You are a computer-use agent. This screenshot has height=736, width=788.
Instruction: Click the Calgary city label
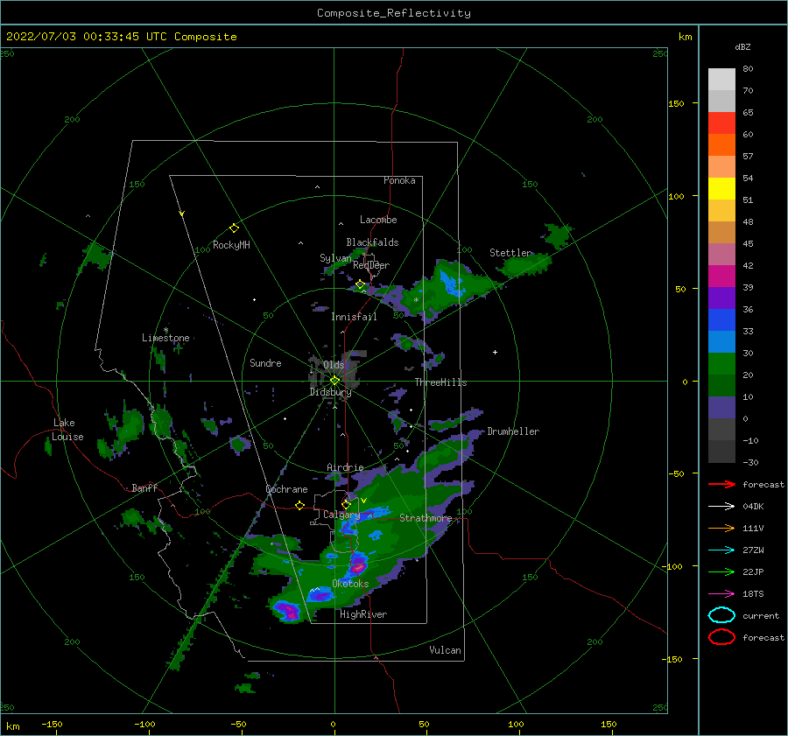tap(341, 515)
